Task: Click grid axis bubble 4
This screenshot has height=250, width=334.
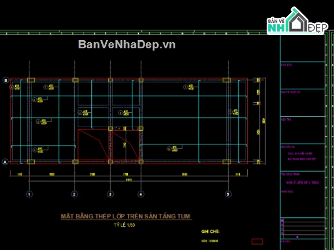Action: [141, 194]
